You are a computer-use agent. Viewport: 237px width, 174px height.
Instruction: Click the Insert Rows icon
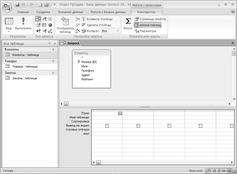point(77,19)
